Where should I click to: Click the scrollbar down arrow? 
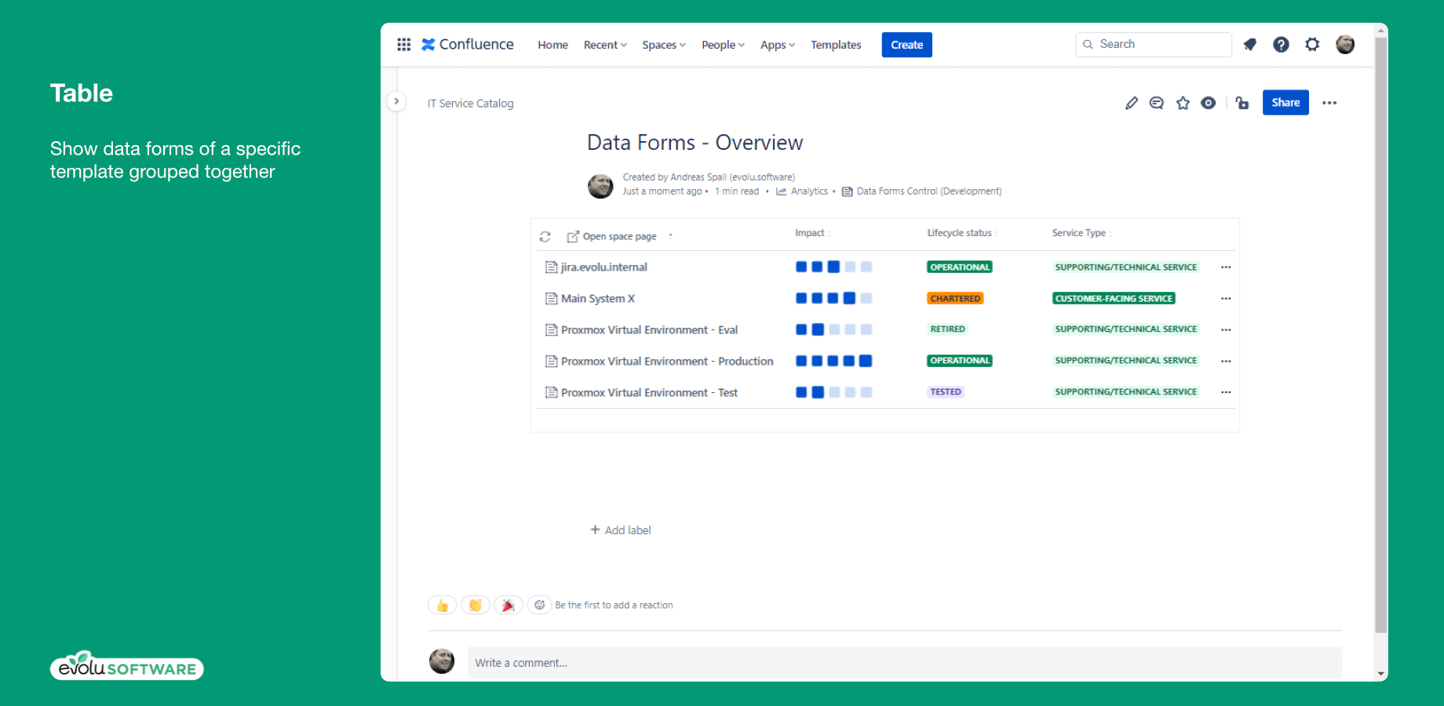point(1380,674)
